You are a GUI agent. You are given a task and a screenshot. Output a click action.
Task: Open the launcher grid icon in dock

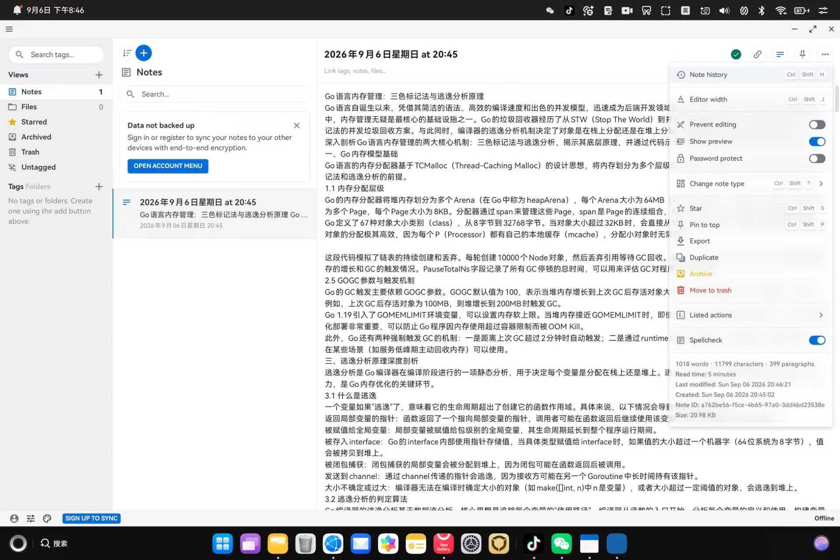[x=223, y=544]
